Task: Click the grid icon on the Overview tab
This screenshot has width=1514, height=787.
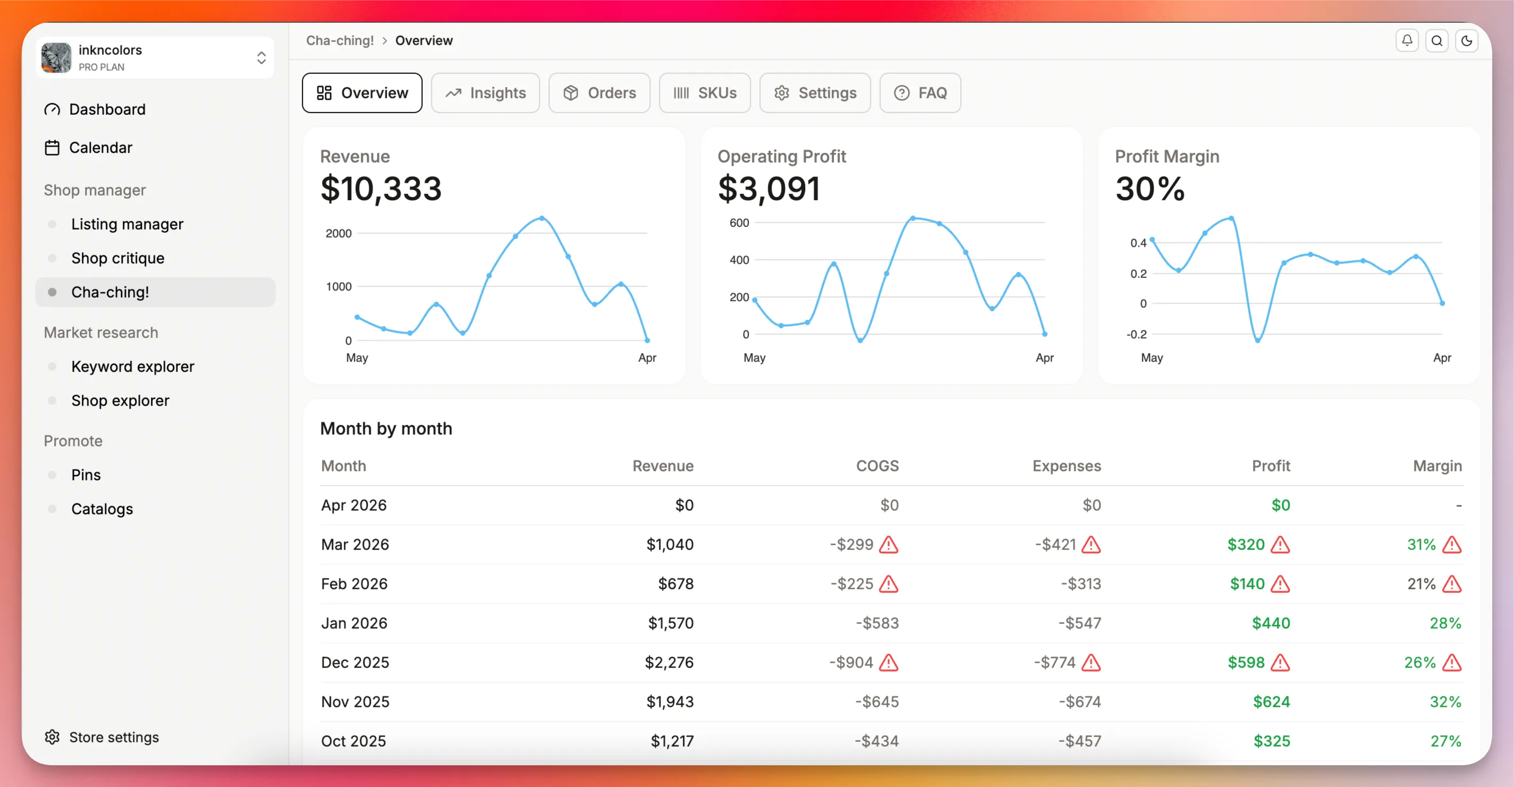Action: pyautogui.click(x=324, y=92)
